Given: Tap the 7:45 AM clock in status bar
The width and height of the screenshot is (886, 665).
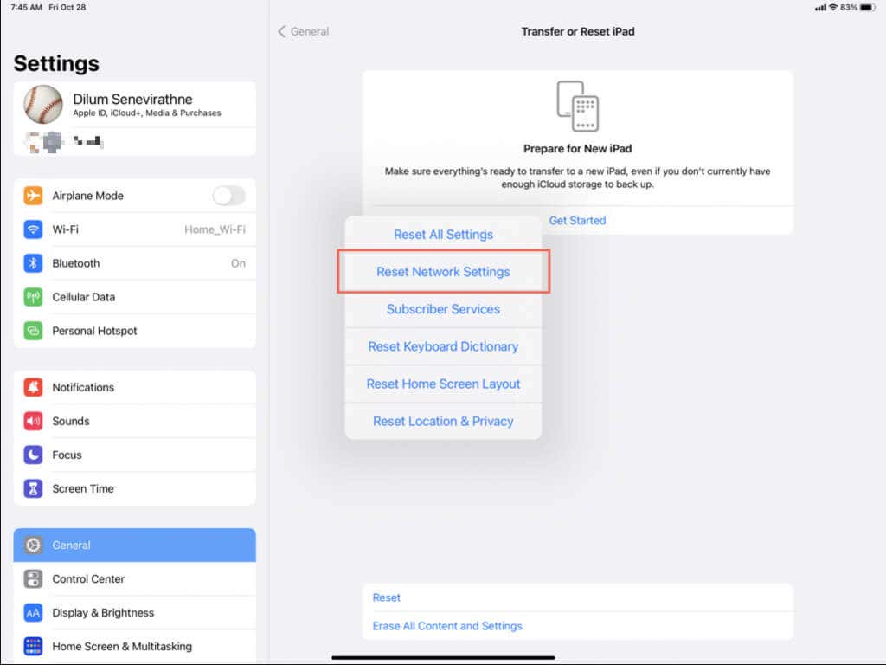Looking at the screenshot, I should 26,7.
